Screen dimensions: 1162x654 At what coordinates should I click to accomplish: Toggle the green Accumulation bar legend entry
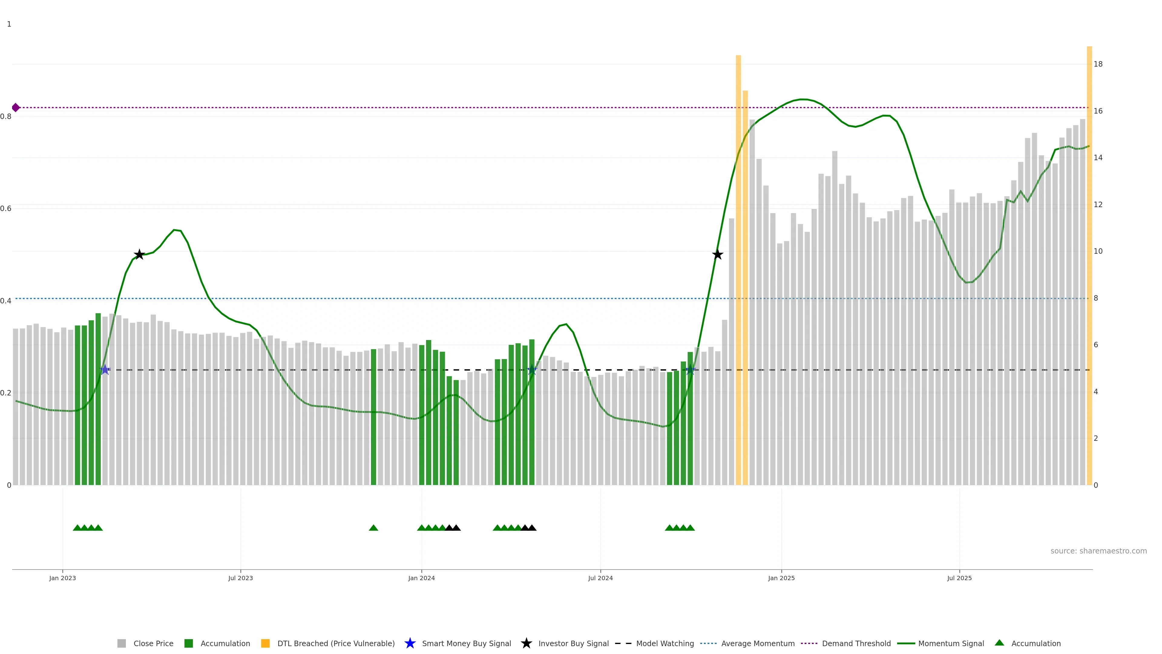click(x=189, y=643)
